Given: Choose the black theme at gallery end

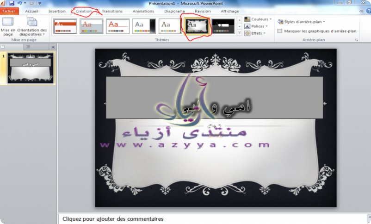Looking at the screenshot, I should point(223,26).
